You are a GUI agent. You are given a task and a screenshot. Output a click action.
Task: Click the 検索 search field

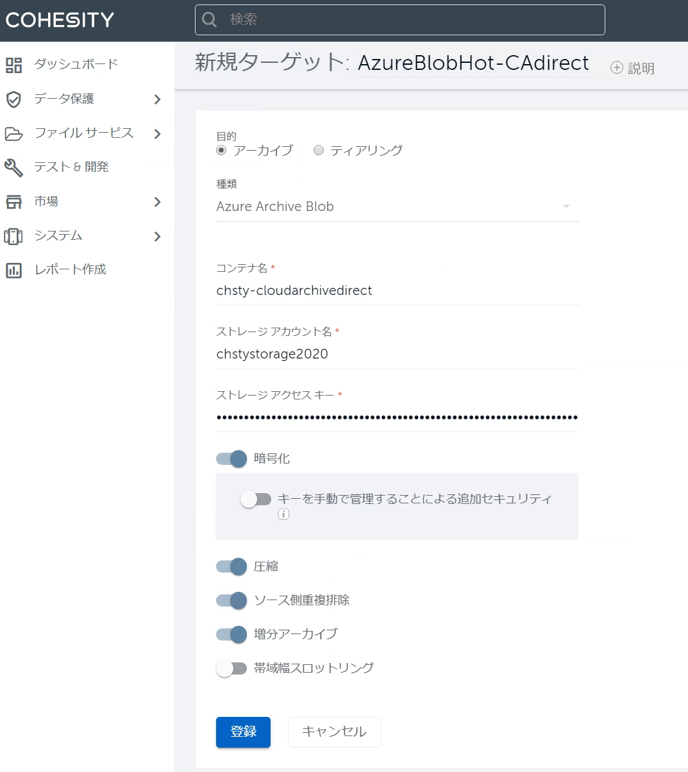pos(399,20)
